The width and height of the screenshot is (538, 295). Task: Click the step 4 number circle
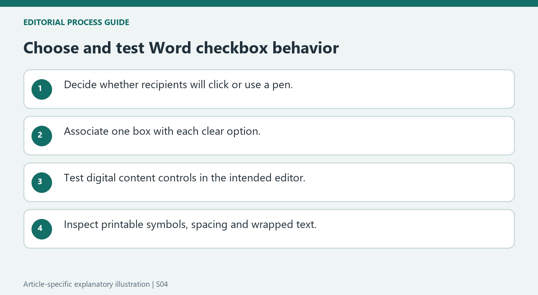[x=42, y=229]
